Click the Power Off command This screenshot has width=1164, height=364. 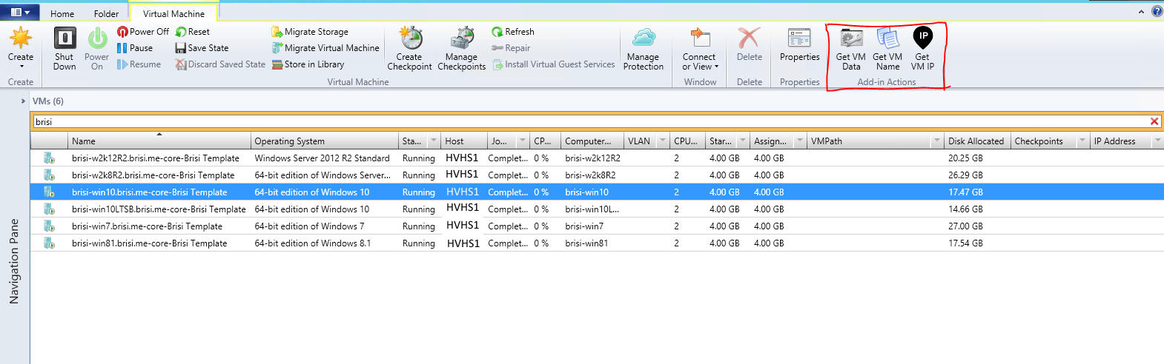point(143,32)
